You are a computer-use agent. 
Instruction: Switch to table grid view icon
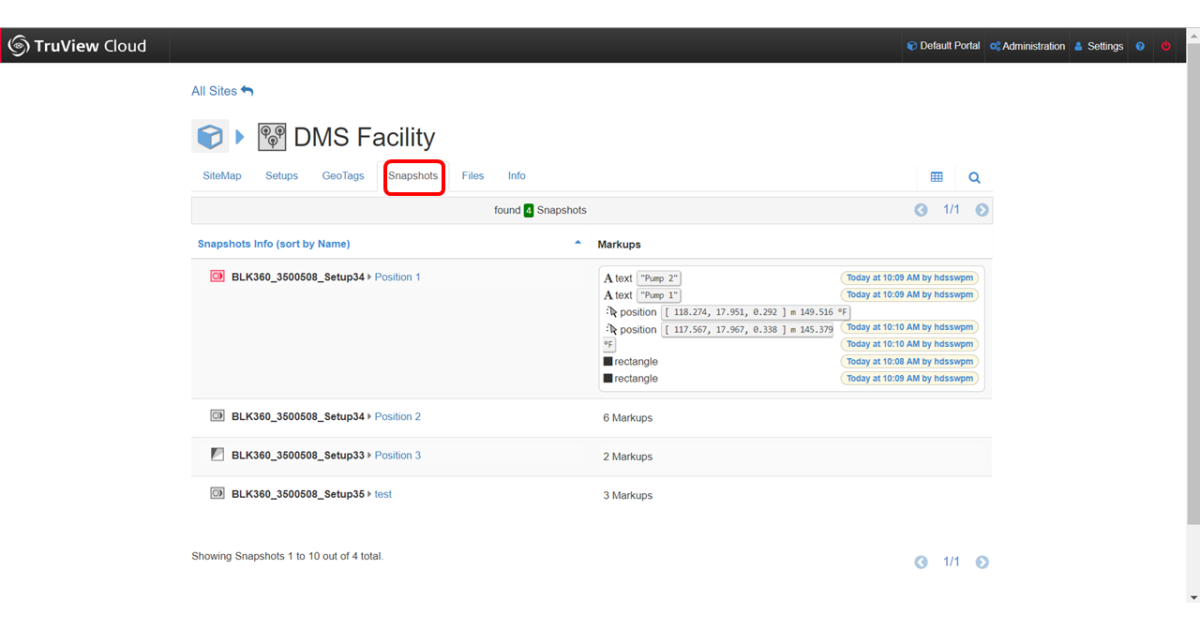936,177
